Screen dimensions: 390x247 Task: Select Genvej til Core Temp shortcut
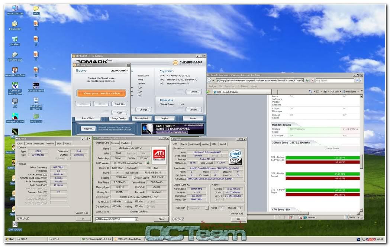pyautogui.click(x=15, y=72)
